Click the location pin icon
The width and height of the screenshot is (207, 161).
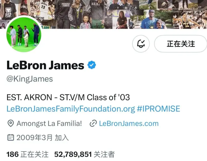click(x=11, y=123)
